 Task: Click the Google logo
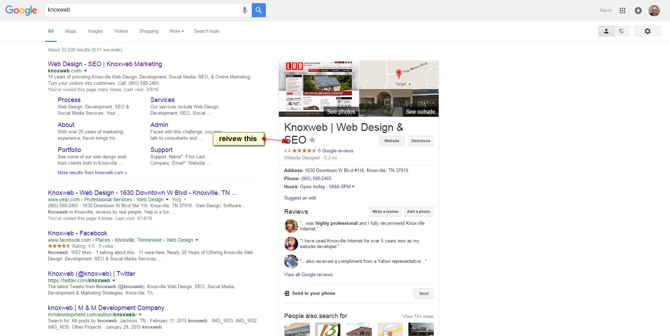coord(21,10)
